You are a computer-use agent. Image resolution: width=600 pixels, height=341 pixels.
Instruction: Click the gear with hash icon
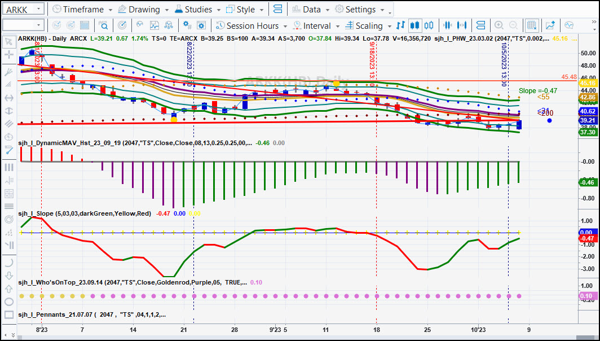[x=187, y=25]
